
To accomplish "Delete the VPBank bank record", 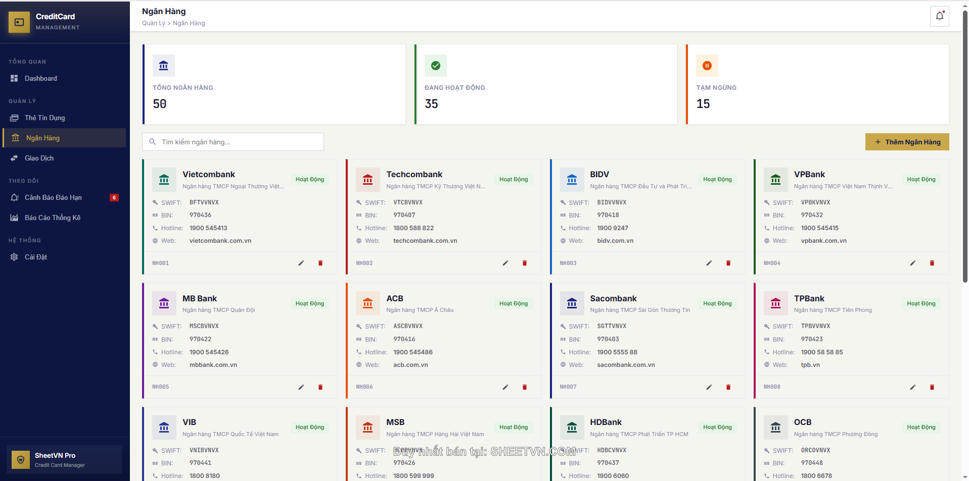I will 932,263.
